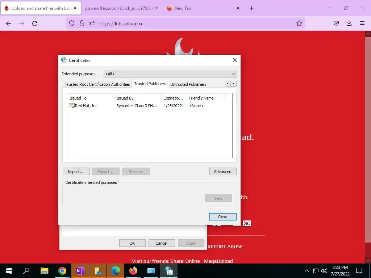Open Microsoft Edge from the taskbar
The image size is (371, 278).
(x=116, y=271)
